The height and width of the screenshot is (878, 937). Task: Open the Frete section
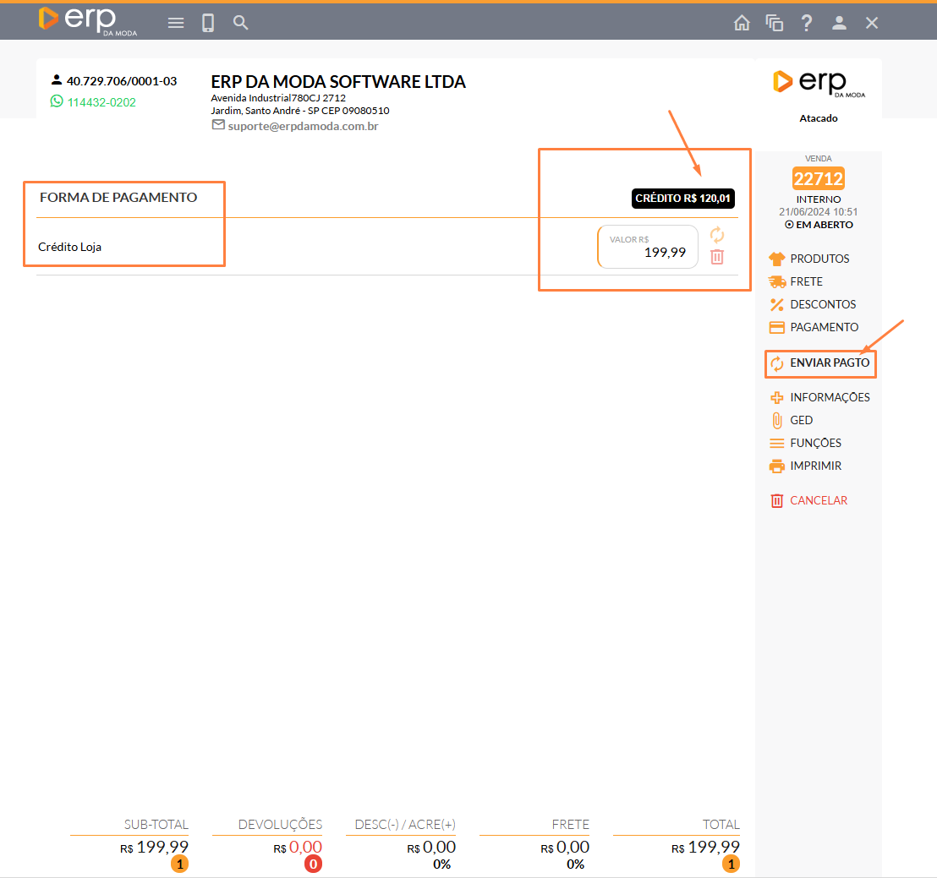(806, 281)
